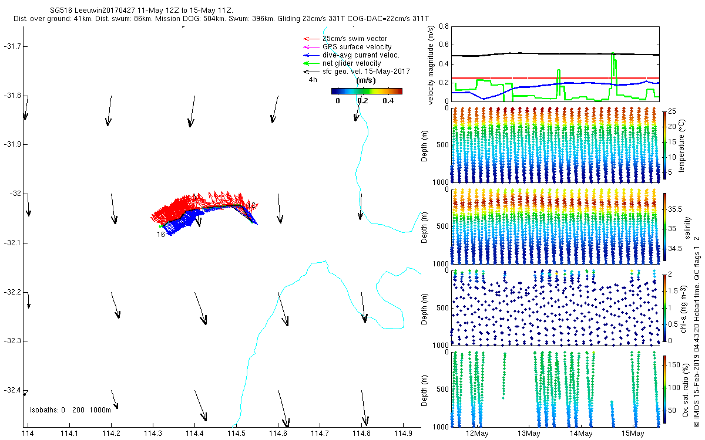Select the black sfc geo. vel. legend arrow
Image resolution: width=705 pixels, height=440 pixels.
[x=310, y=72]
